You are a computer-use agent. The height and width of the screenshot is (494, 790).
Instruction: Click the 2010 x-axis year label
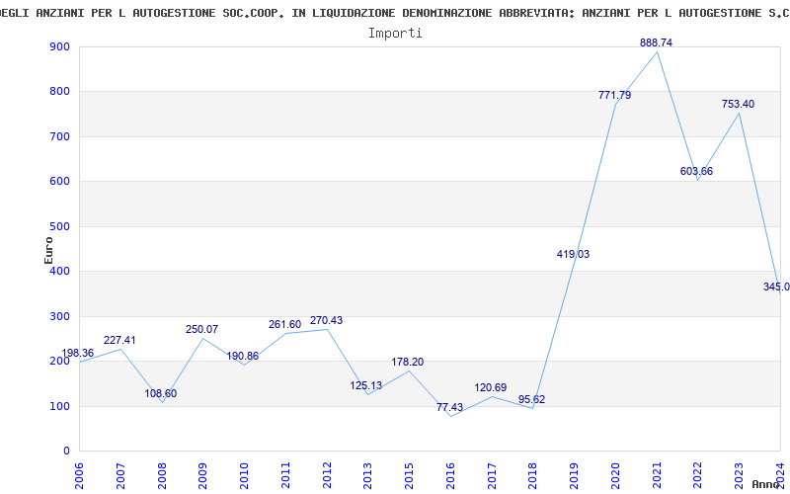244,476
